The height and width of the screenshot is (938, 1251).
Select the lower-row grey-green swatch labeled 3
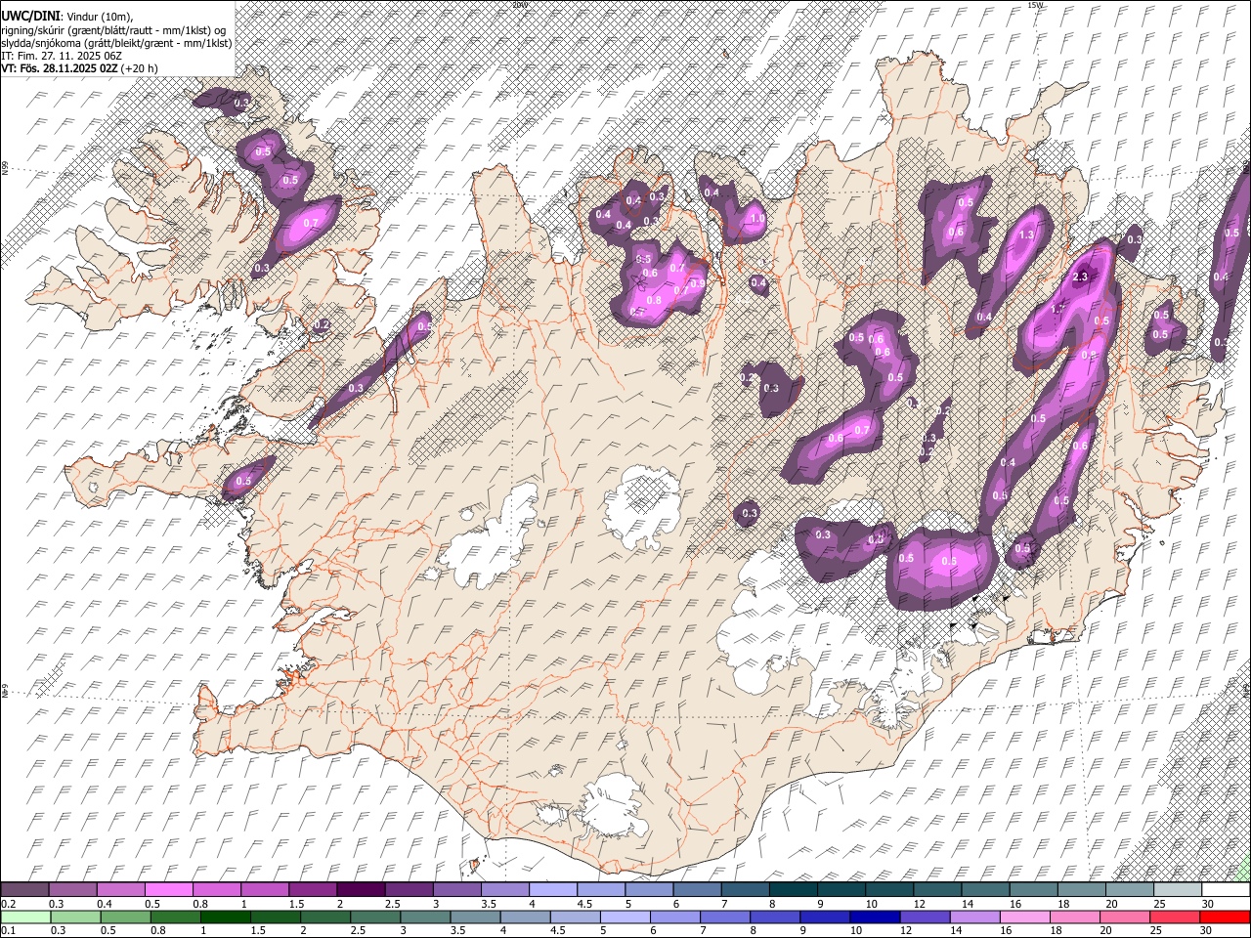click(x=424, y=917)
